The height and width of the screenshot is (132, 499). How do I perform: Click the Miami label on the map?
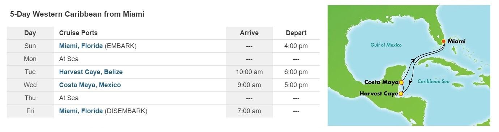[x=457, y=42]
